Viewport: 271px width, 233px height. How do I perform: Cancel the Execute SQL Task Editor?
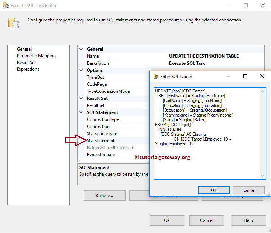click(207, 220)
